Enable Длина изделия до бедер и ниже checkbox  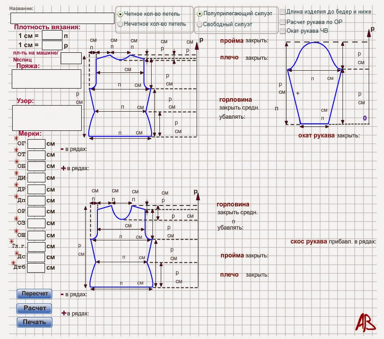(x=283, y=12)
